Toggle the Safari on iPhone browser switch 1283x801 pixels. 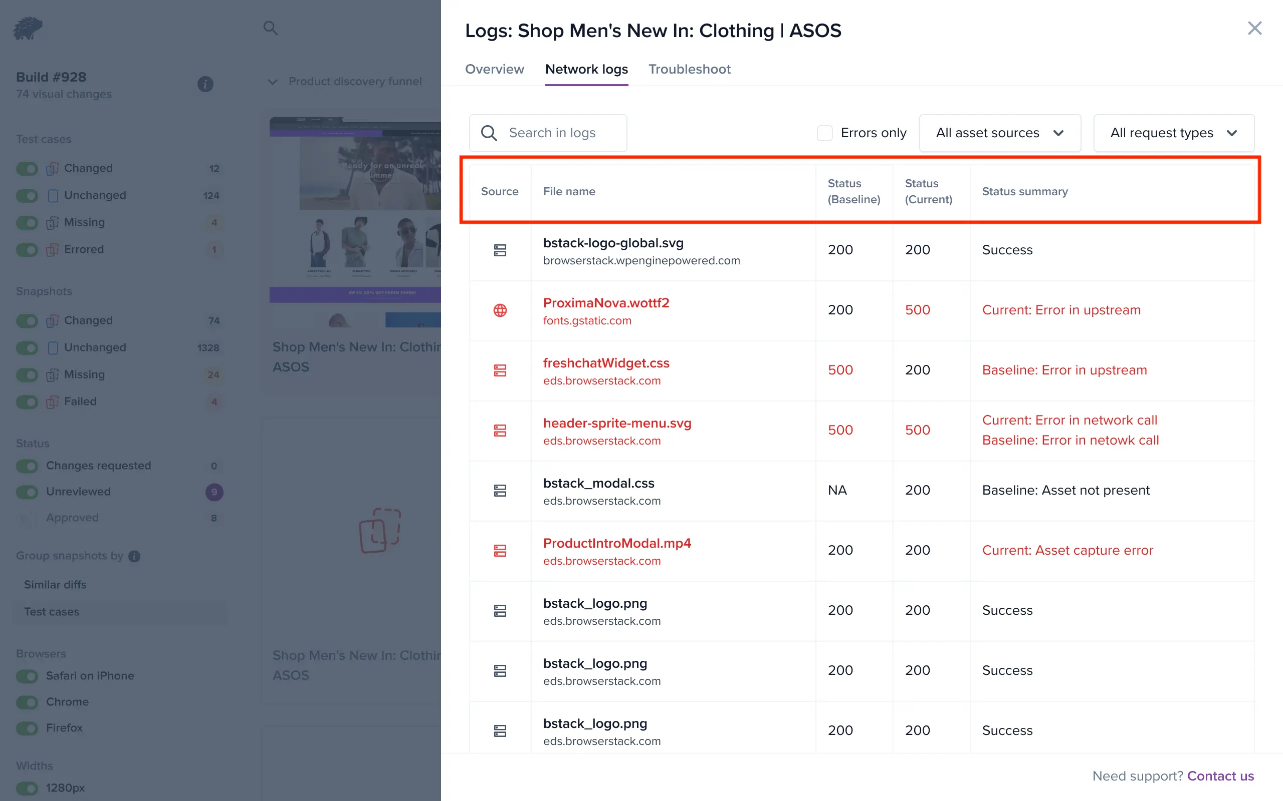pyautogui.click(x=27, y=676)
